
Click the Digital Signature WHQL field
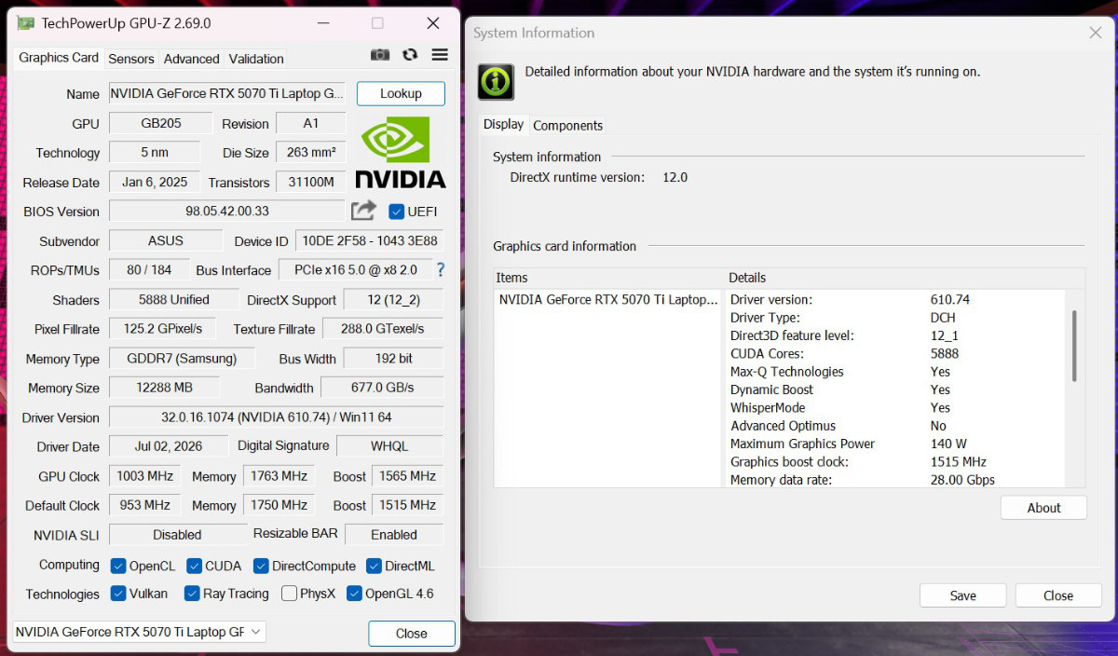tap(389, 446)
